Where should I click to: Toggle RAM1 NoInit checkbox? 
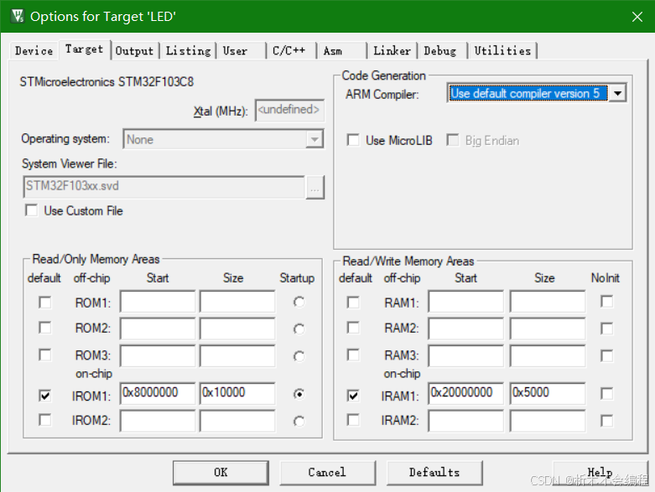[607, 301]
